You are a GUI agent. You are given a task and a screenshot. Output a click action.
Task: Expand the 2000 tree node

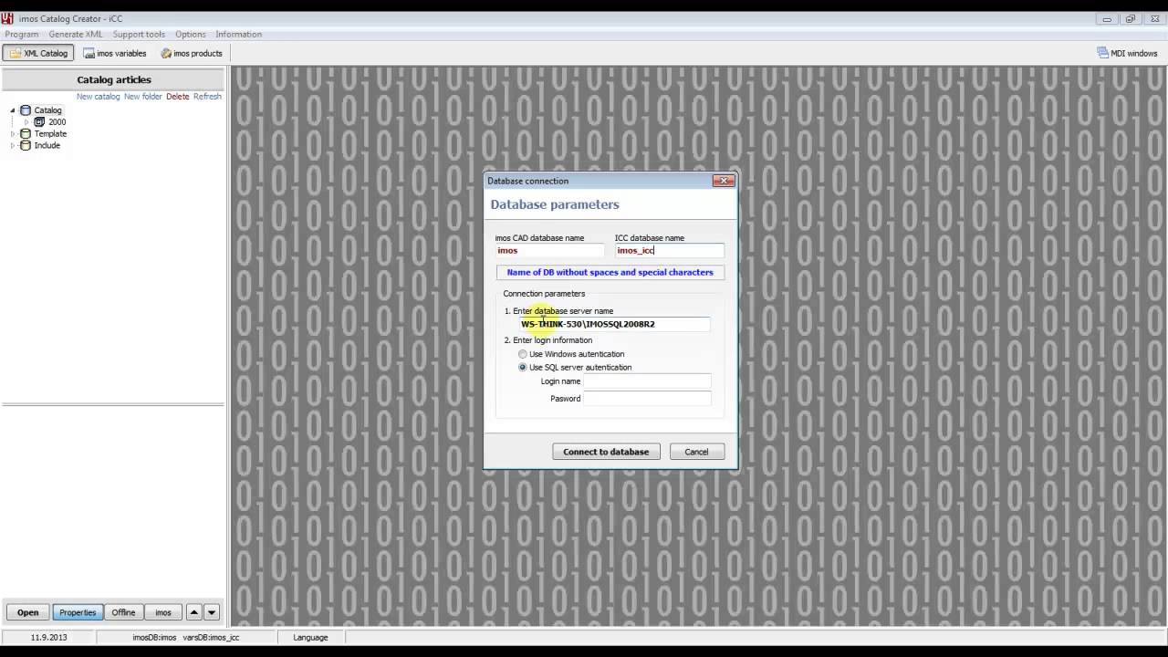pyautogui.click(x=26, y=122)
